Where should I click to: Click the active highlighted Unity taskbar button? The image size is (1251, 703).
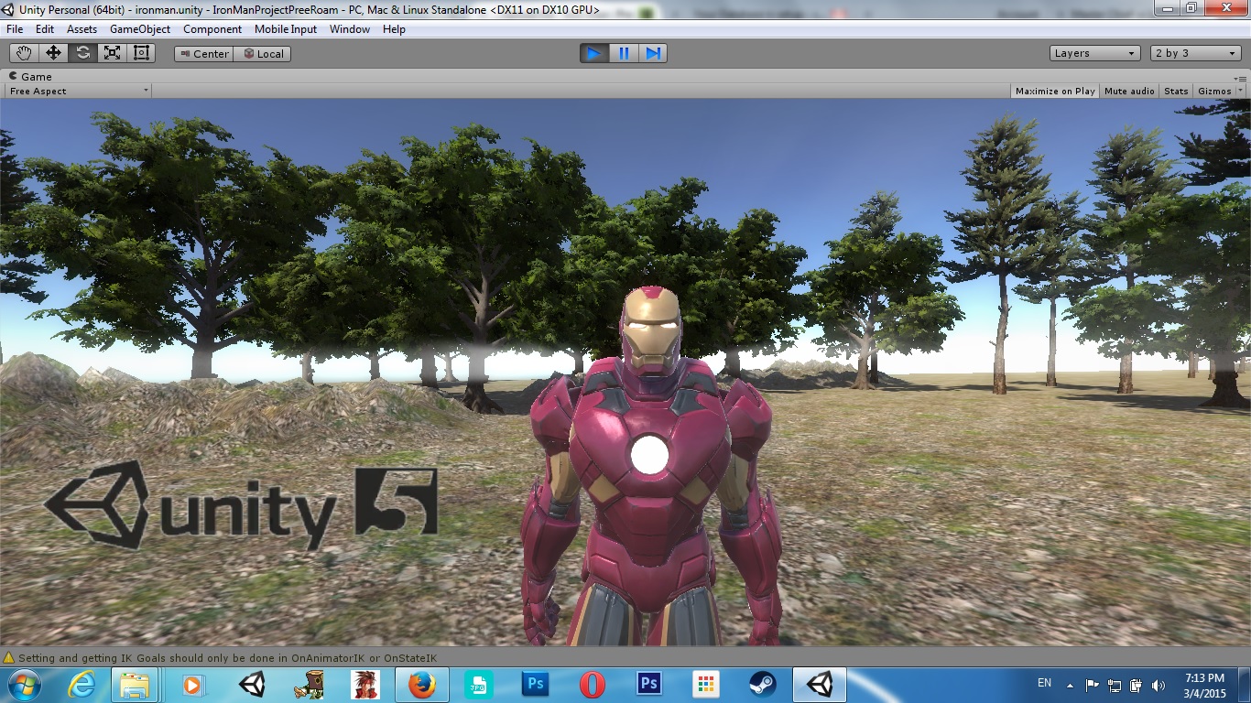point(820,684)
